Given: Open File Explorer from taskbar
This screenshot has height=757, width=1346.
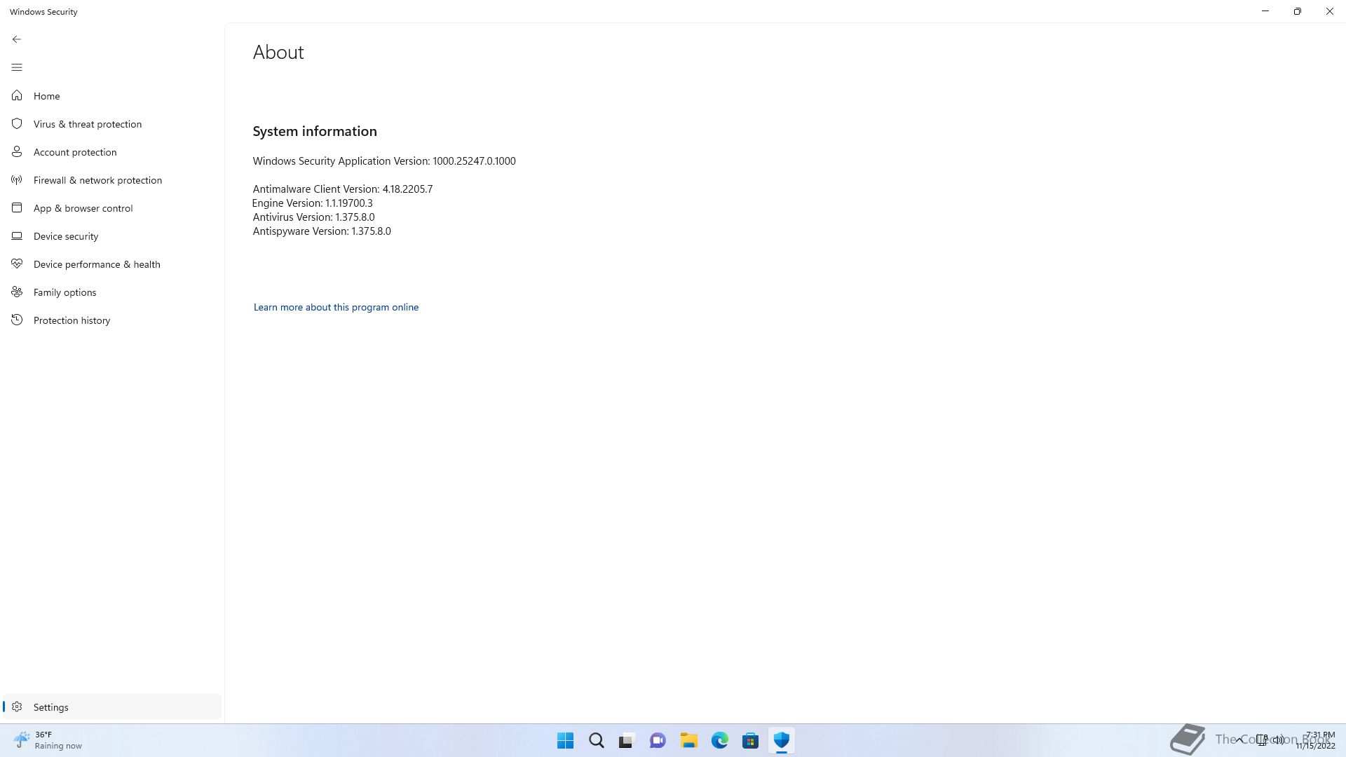Looking at the screenshot, I should point(688,740).
